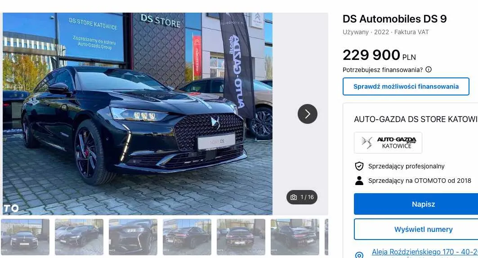Open Aleja Roździeńskiego 170 address link

(x=424, y=252)
